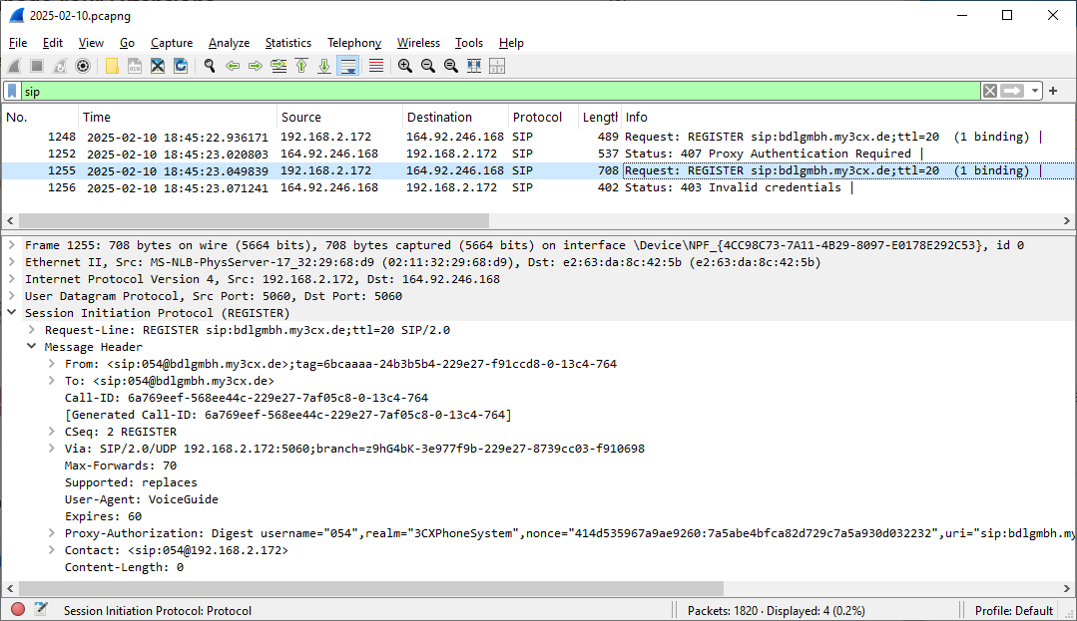Select the User-Agent: VoiceGuide line
This screenshot has height=621, width=1077.
tap(142, 499)
